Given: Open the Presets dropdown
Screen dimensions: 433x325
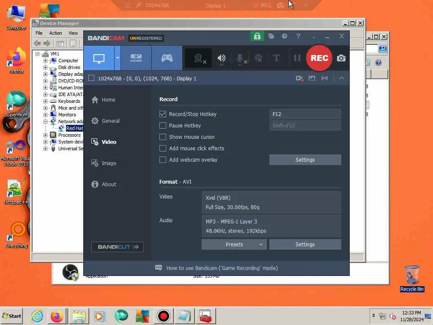Looking at the screenshot, I should 234,245.
